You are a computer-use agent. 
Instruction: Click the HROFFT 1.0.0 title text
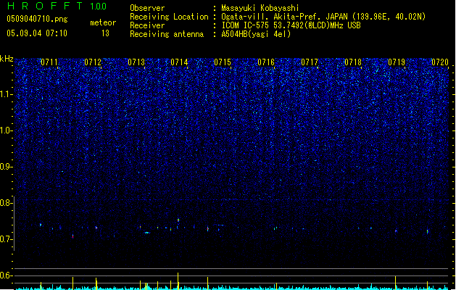[x=57, y=6]
